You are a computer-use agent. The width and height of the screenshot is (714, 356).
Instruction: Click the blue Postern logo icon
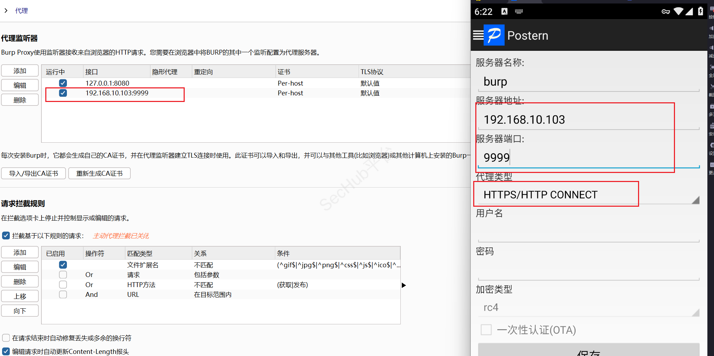pyautogui.click(x=494, y=35)
